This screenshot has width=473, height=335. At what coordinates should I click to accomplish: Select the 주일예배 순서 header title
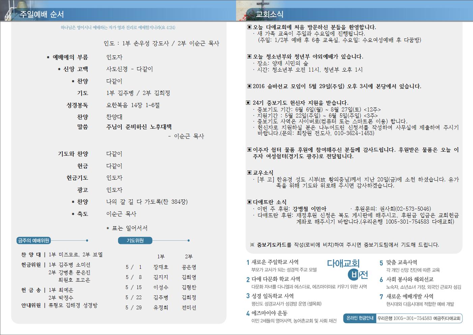click(41, 15)
